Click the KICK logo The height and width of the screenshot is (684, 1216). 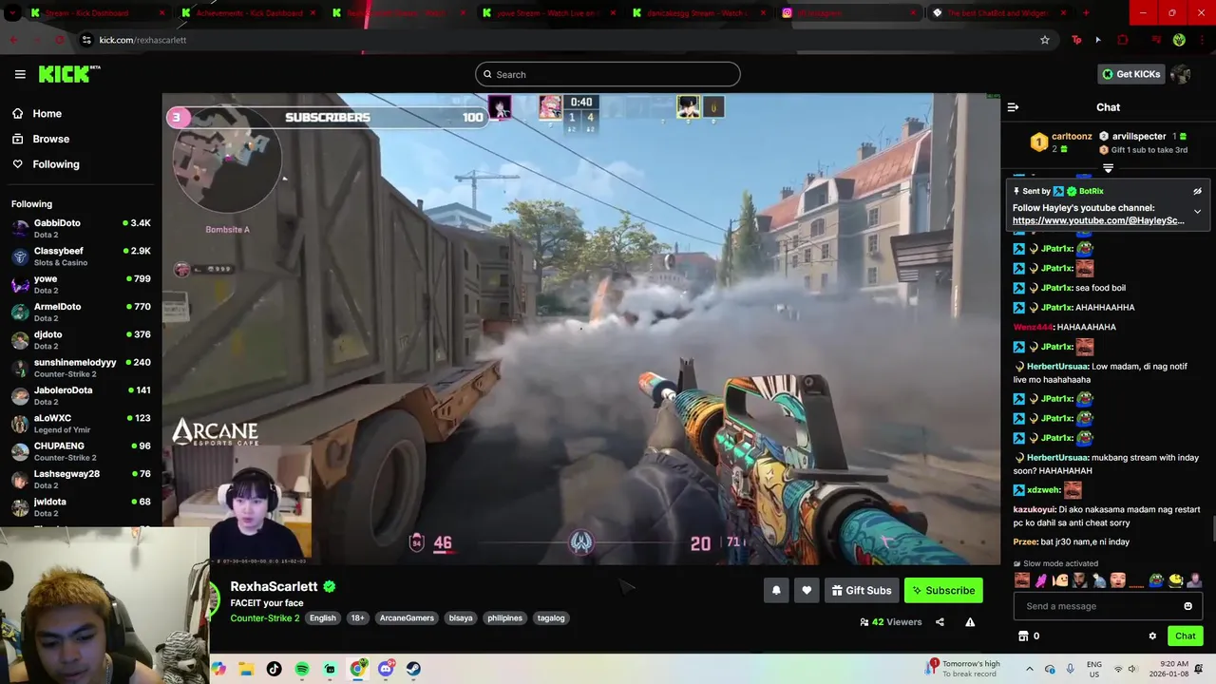[x=69, y=74]
